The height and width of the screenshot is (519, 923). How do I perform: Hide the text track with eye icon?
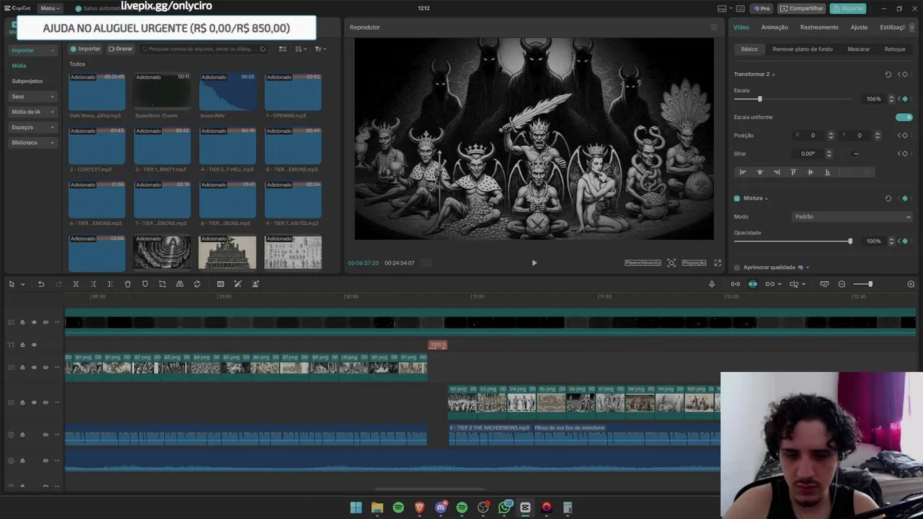pos(34,345)
